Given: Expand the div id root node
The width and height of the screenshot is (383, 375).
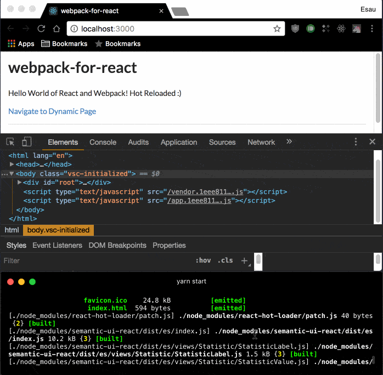Looking at the screenshot, I should coord(20,183).
